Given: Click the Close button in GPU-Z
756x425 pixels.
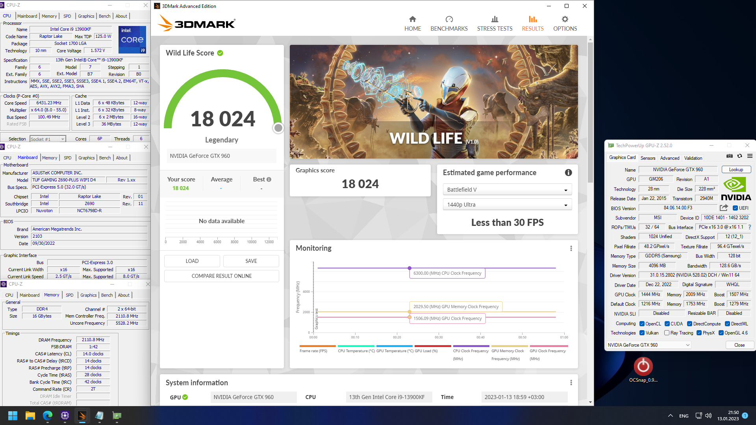Looking at the screenshot, I should click(739, 345).
